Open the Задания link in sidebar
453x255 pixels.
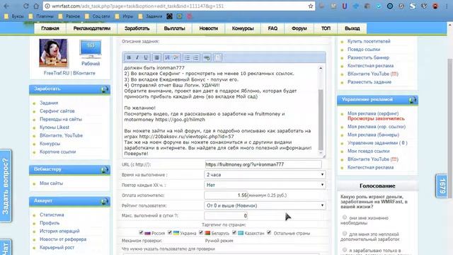coord(49,103)
